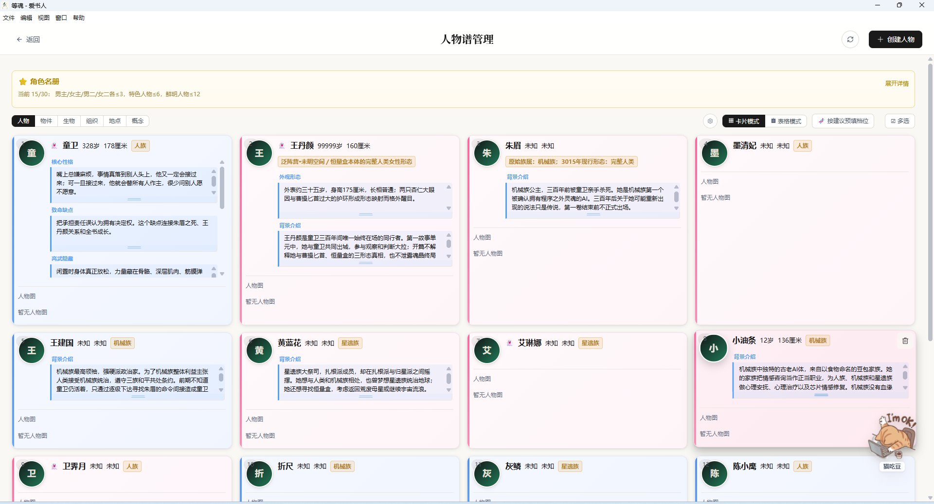This screenshot has width=934, height=504.
Task: Select the 生物 category tab
Action: 69,121
